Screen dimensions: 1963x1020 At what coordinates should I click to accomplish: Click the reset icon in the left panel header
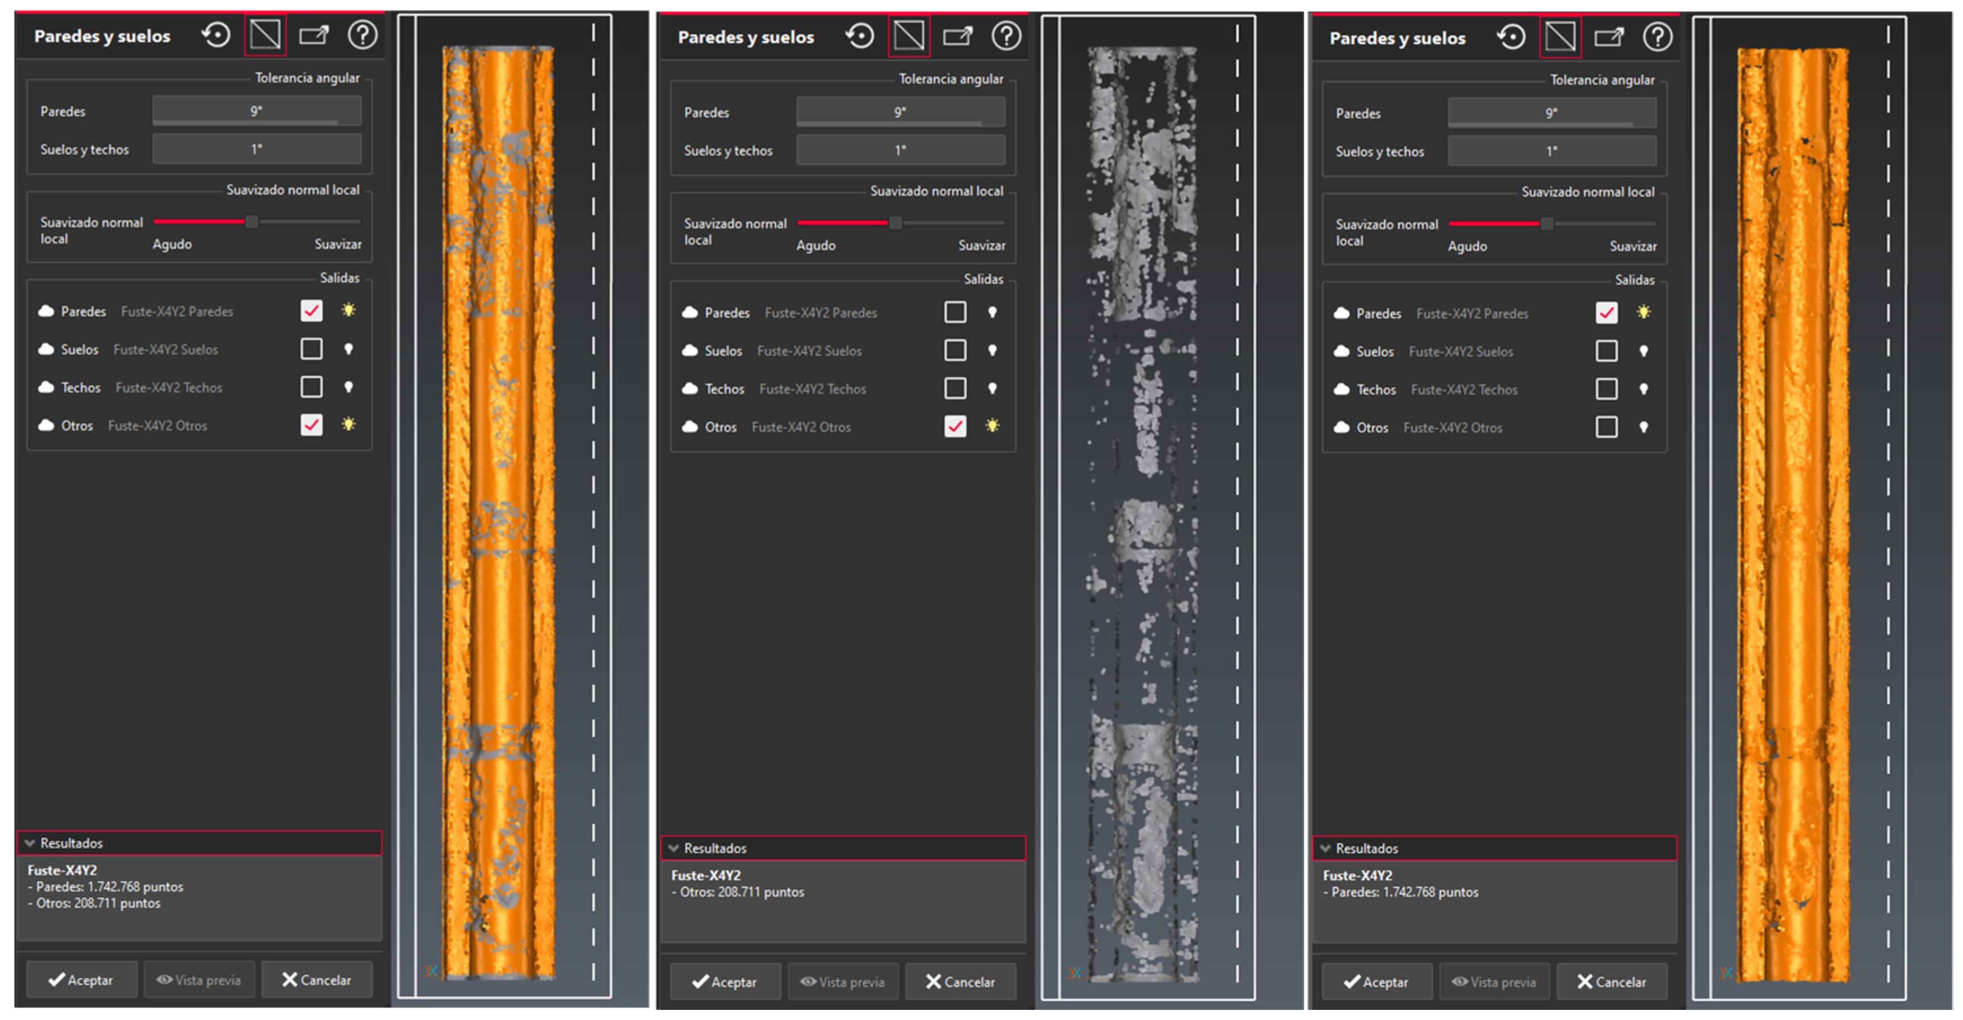[217, 35]
